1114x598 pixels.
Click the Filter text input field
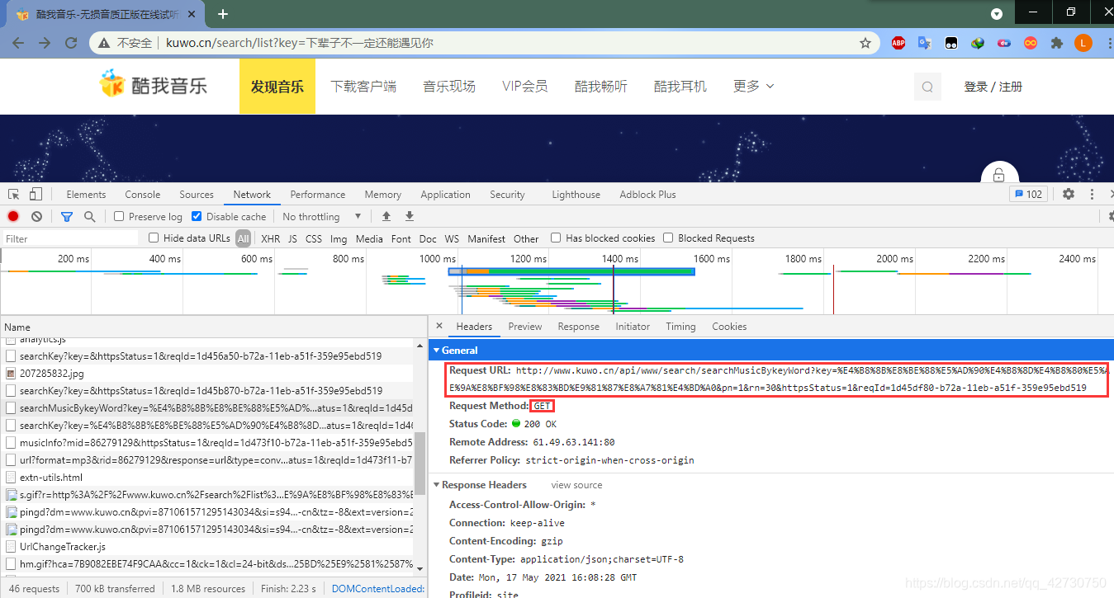70,238
